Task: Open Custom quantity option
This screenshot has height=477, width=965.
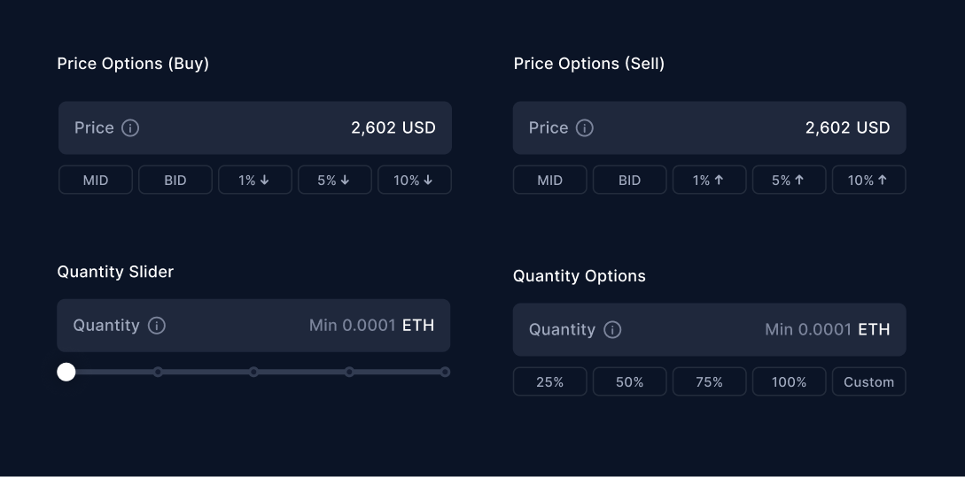Action: click(868, 381)
